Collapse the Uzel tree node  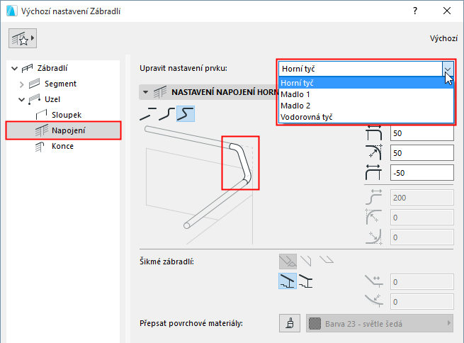pos(22,99)
